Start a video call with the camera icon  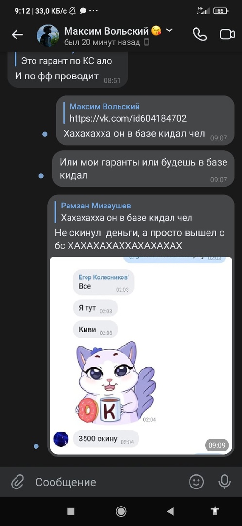click(227, 35)
